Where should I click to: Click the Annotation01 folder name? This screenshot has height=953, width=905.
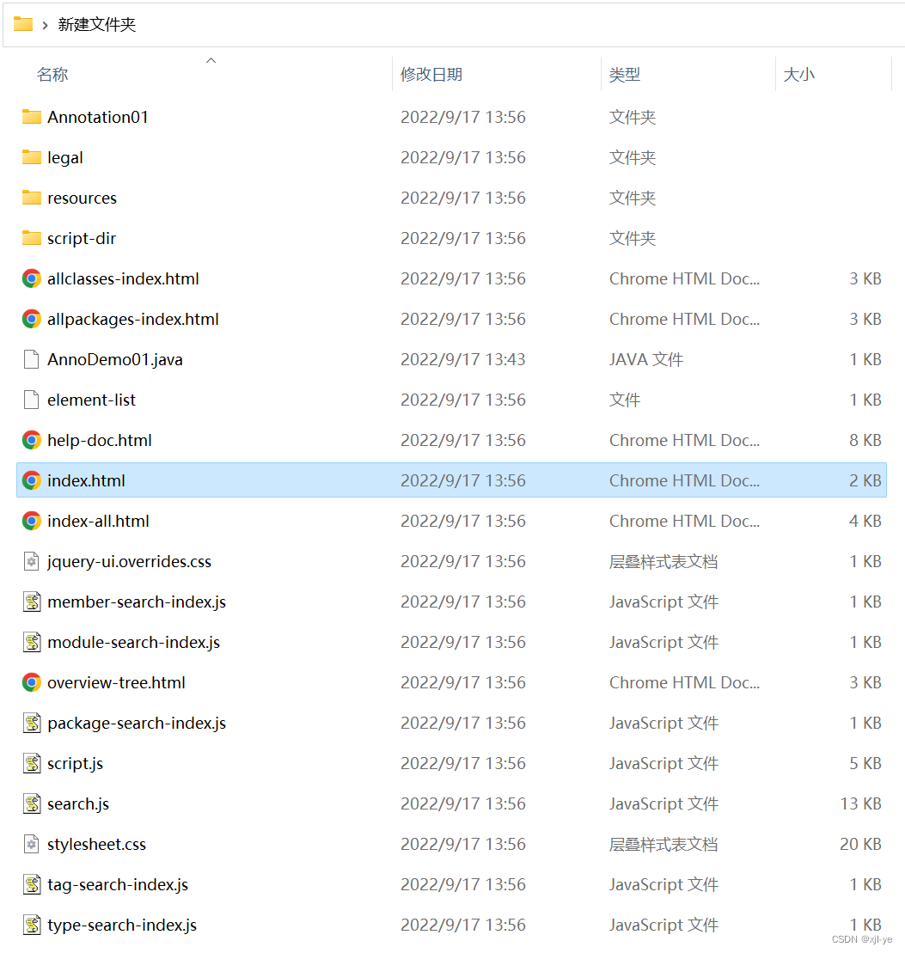(98, 117)
